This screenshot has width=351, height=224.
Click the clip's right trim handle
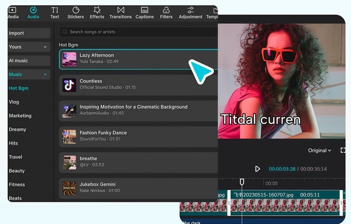(x=341, y=203)
